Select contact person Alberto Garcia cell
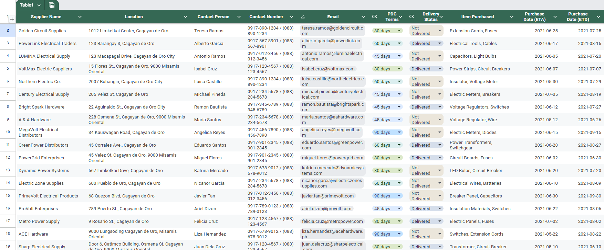This screenshot has height=250, width=604. point(218,43)
